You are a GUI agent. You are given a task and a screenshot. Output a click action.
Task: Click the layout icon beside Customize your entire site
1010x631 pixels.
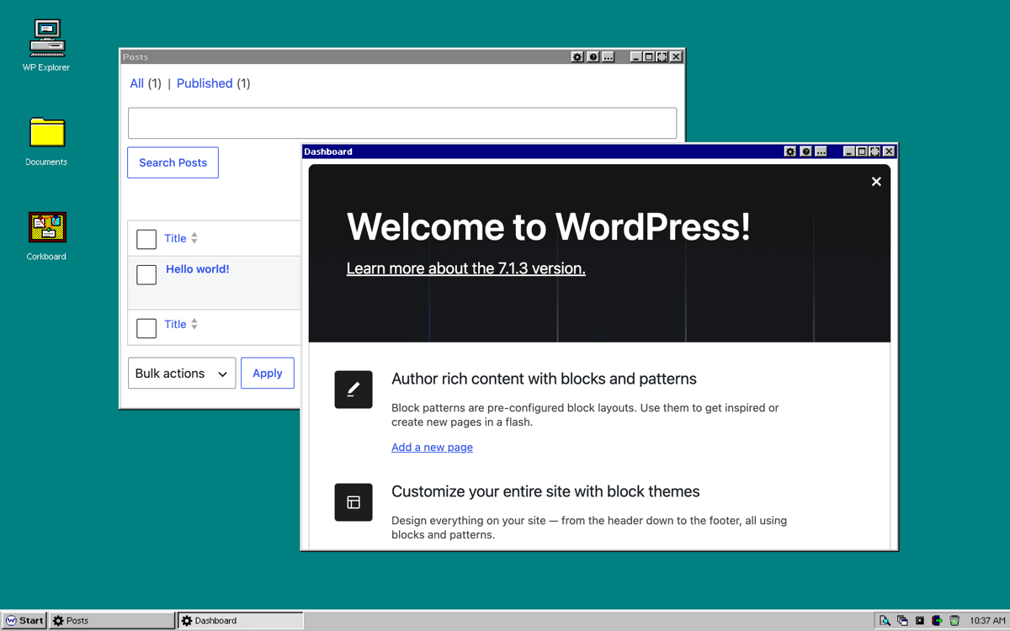(x=353, y=502)
